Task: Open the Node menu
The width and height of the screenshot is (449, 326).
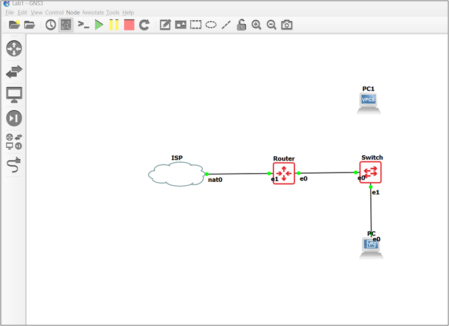Action: click(x=73, y=13)
